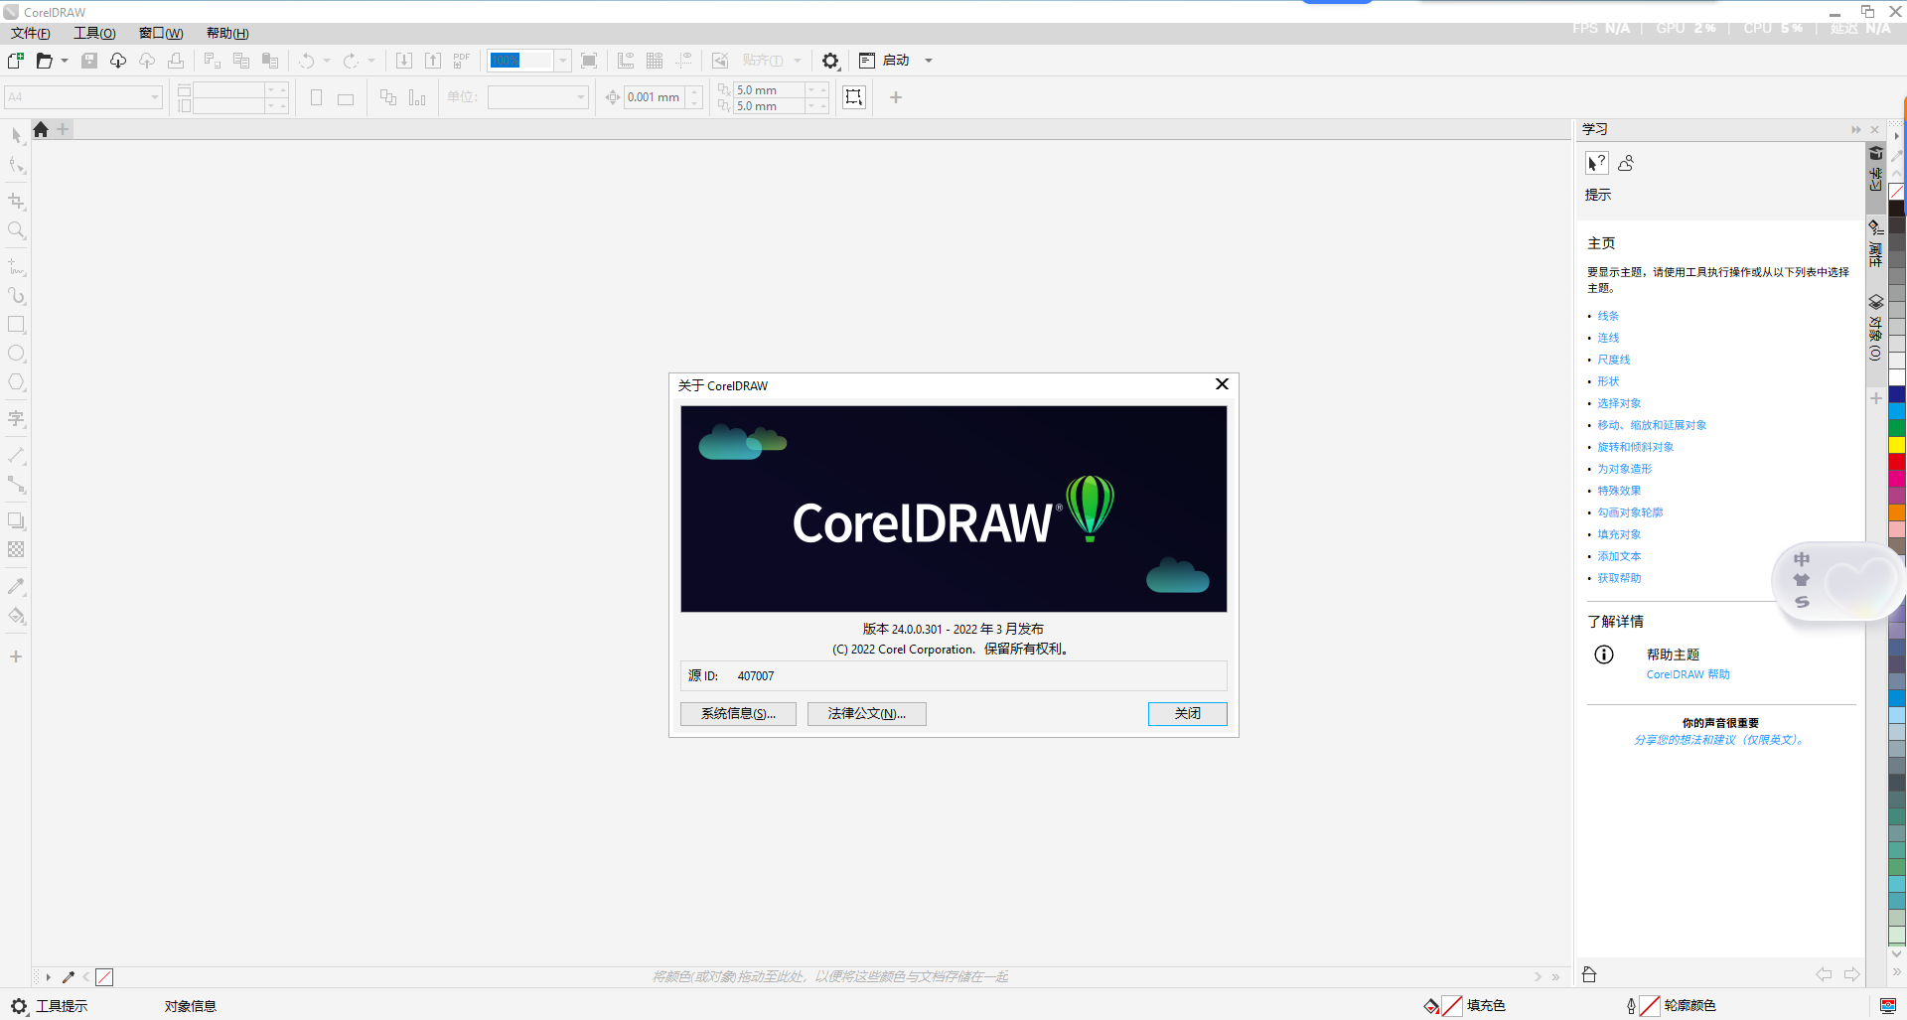Select the Rectangle tool

16,323
